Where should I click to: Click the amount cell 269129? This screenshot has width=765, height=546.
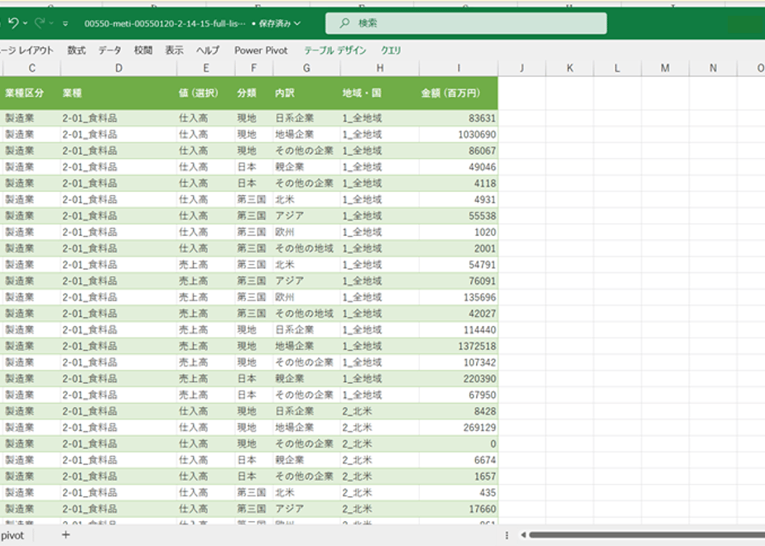point(459,428)
